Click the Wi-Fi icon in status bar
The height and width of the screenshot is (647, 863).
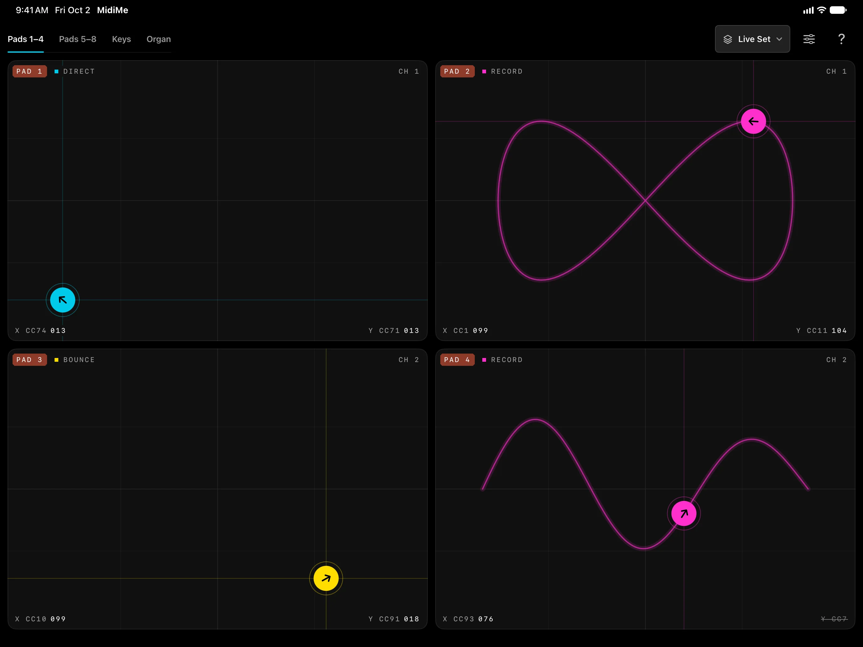(821, 10)
